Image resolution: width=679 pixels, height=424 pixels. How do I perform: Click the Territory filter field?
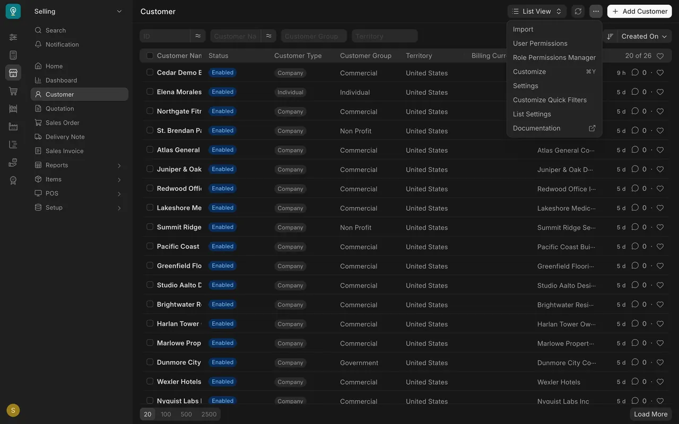click(385, 36)
